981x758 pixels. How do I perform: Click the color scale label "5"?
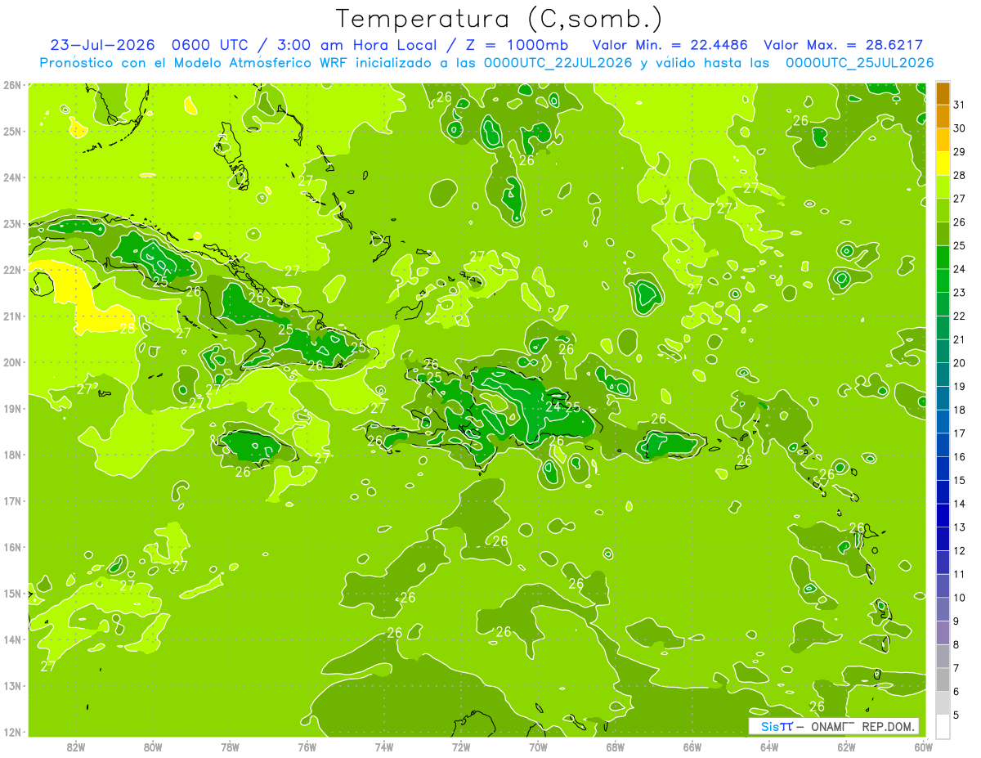(956, 715)
